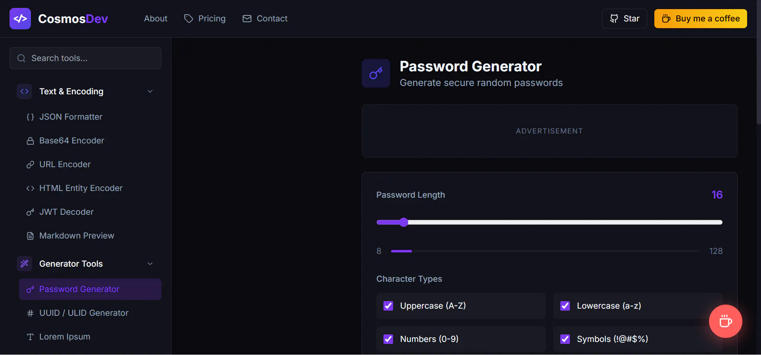The width and height of the screenshot is (761, 355).
Task: Click the JSON Formatter braces icon
Action: [30, 117]
